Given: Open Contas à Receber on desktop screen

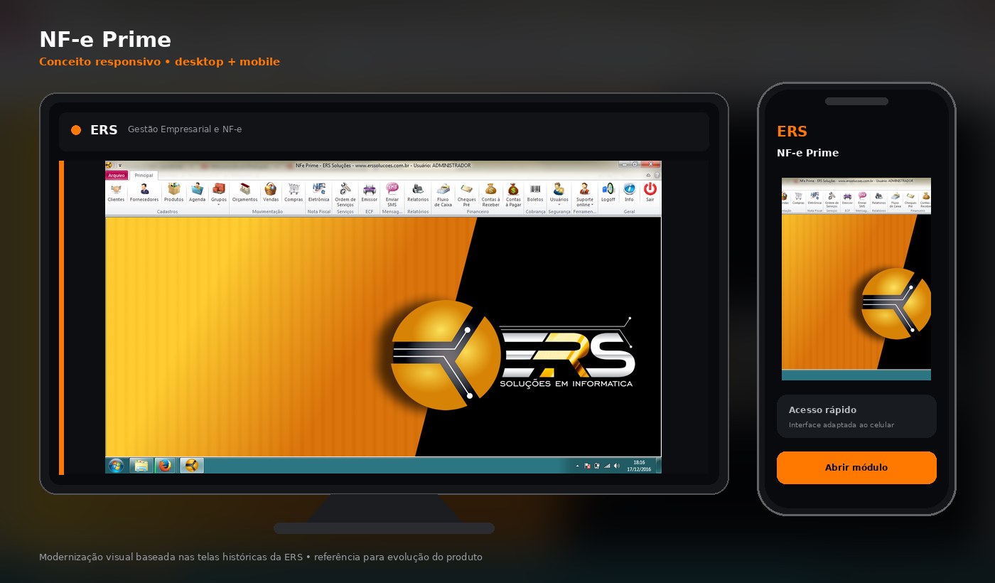Looking at the screenshot, I should click(490, 194).
